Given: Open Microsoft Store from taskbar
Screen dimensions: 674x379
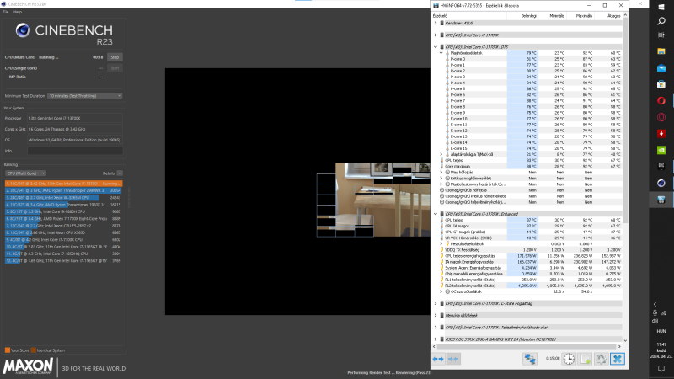Looking at the screenshot, I should pyautogui.click(x=661, y=84).
